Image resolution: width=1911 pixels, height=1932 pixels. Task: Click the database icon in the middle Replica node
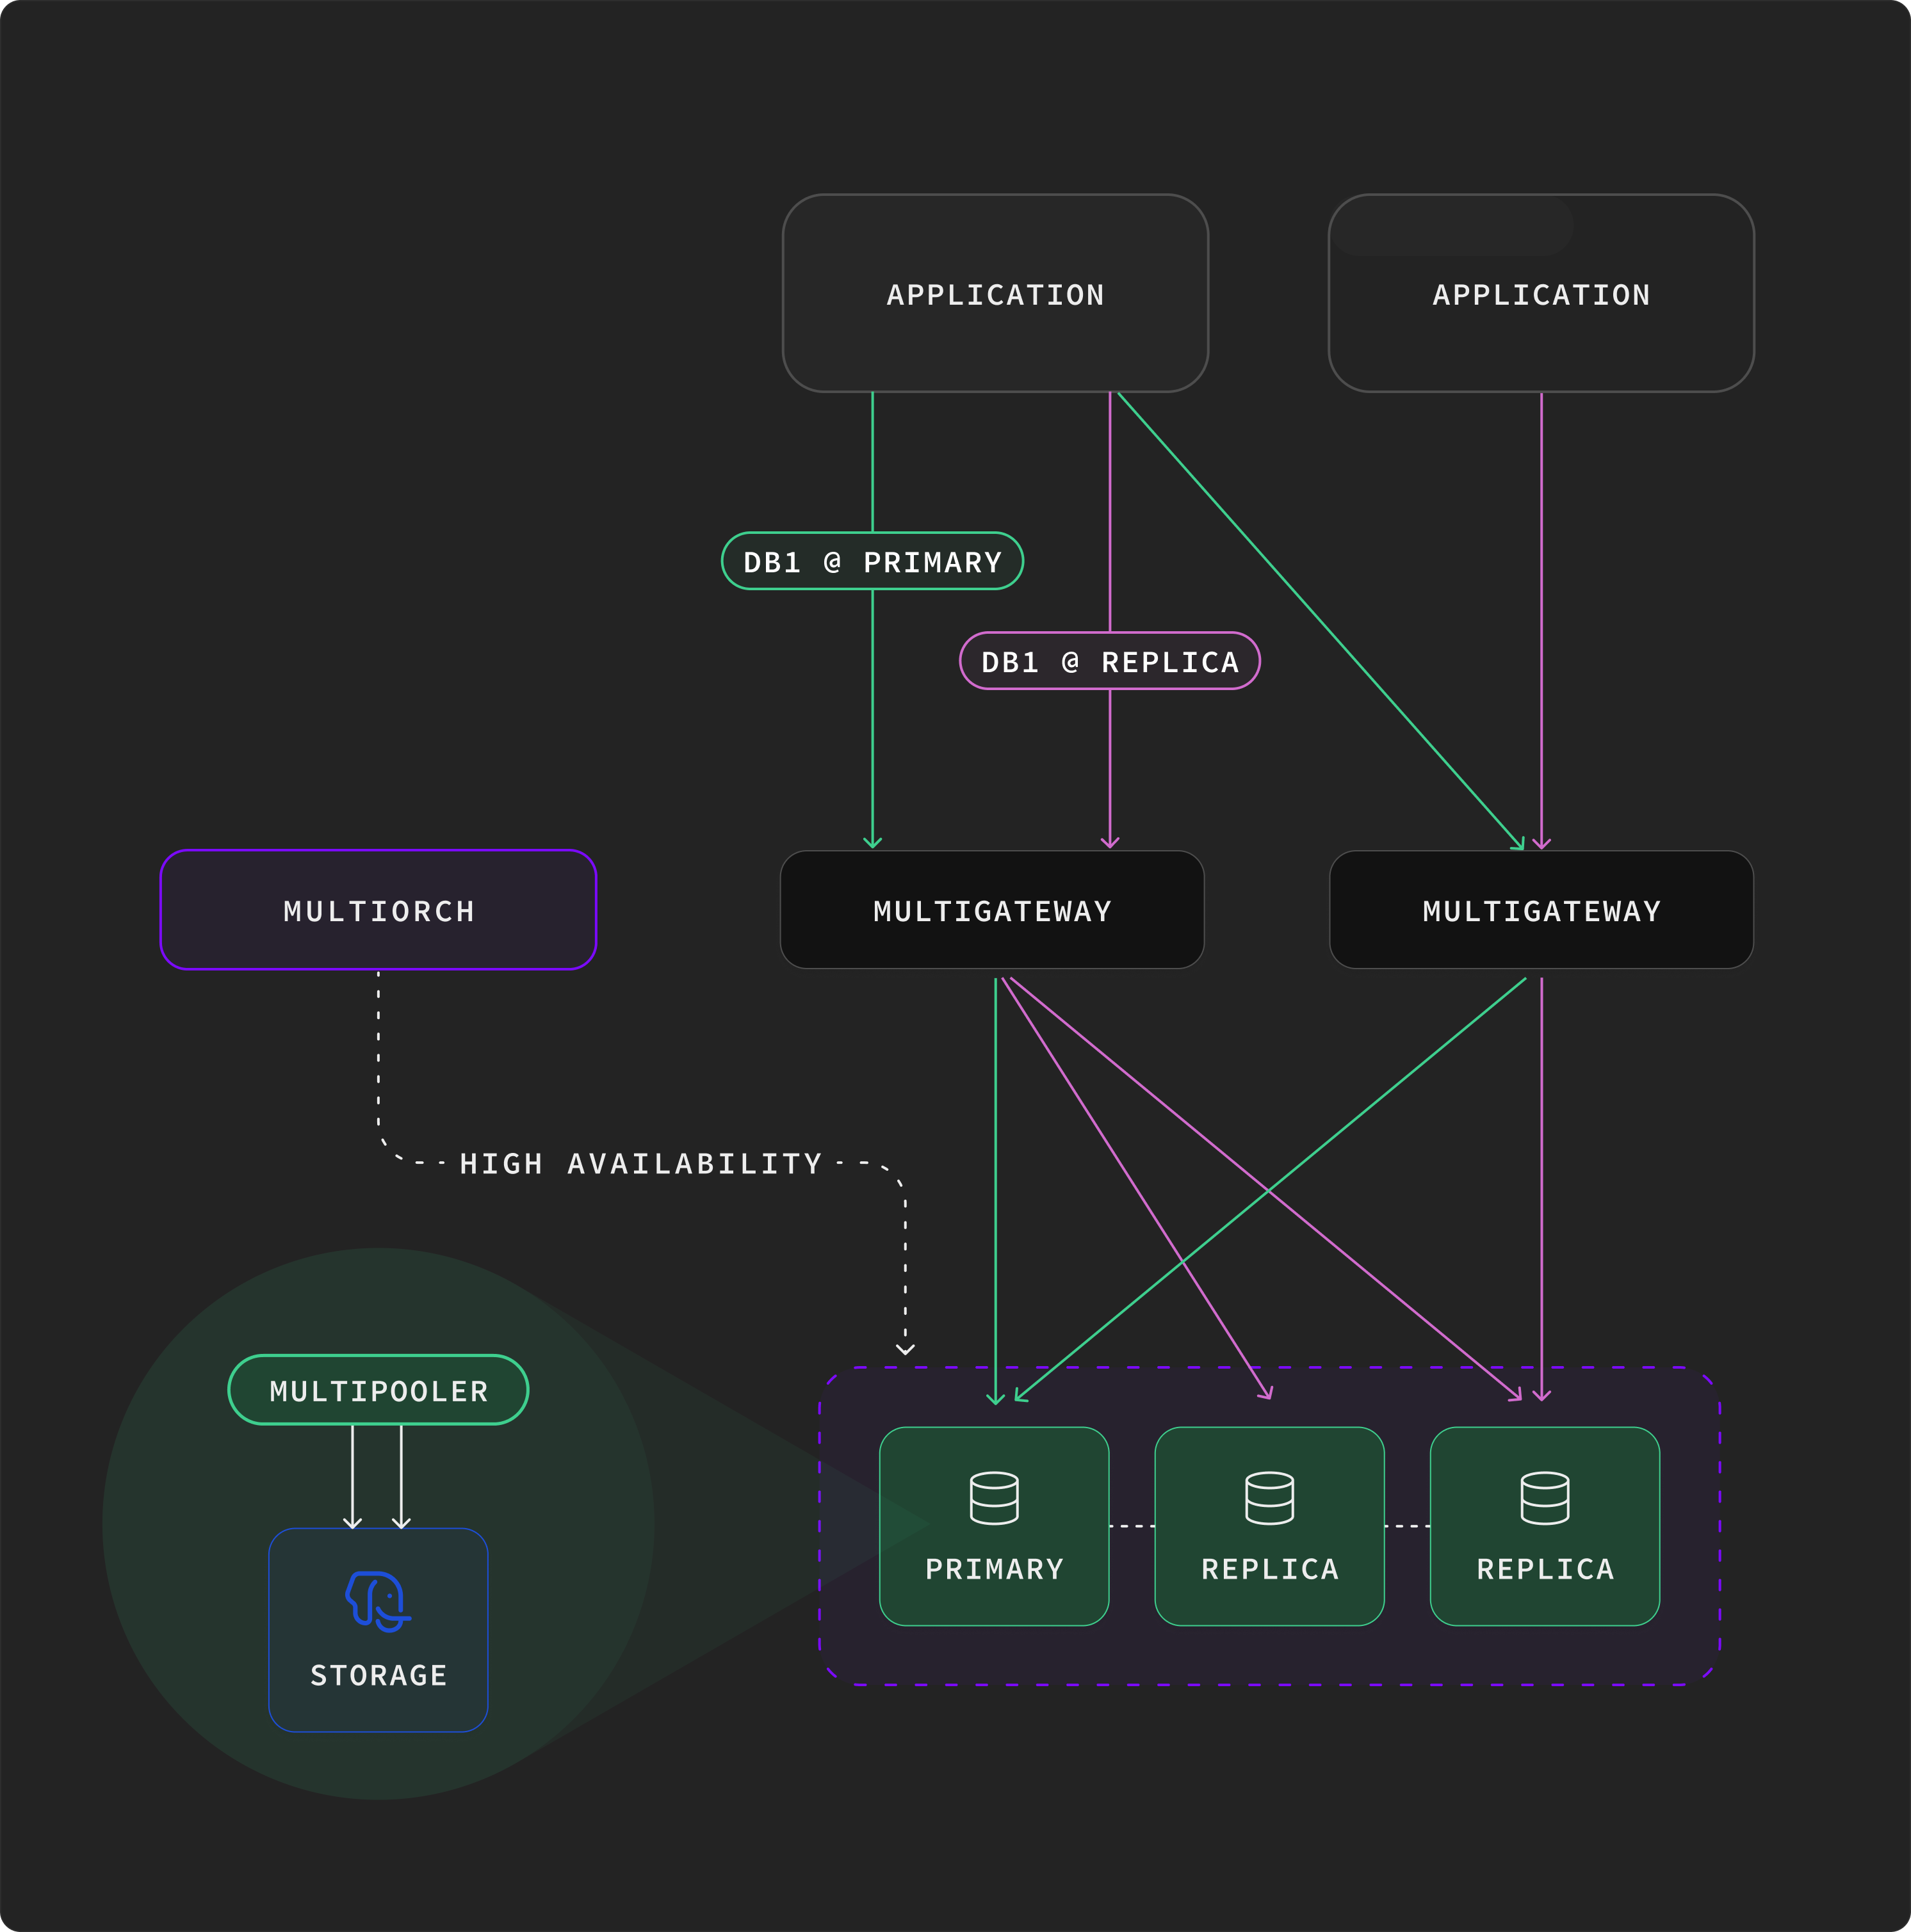pyautogui.click(x=1270, y=1498)
